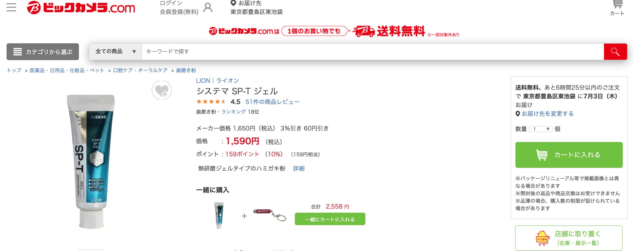The width and height of the screenshot is (634, 251).
Task: Add product to wishlist heart icon
Action: pyautogui.click(x=162, y=90)
